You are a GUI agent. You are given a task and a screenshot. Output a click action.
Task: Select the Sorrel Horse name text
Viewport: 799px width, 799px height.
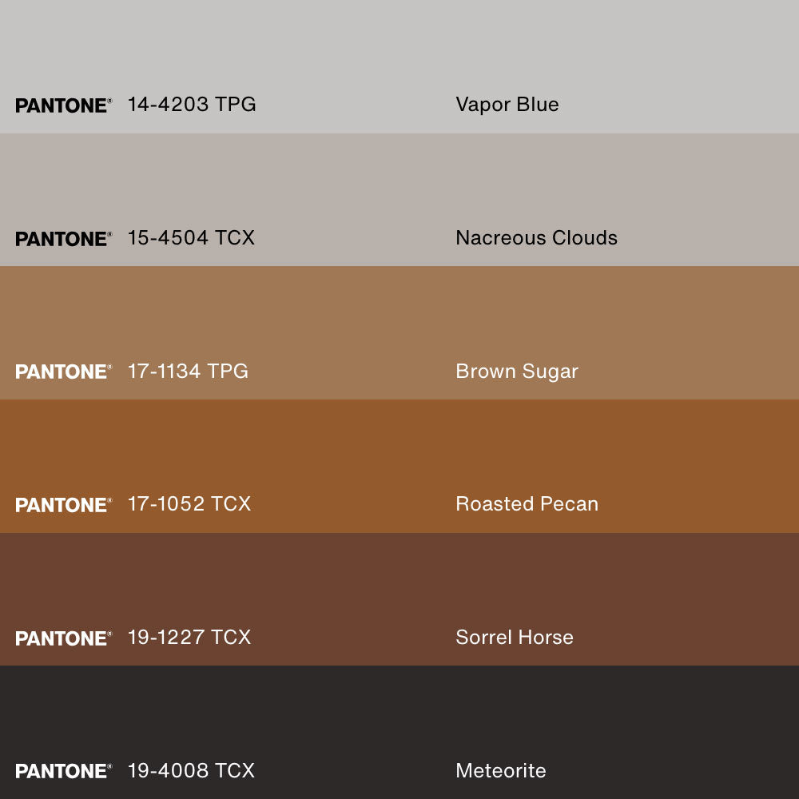514,637
